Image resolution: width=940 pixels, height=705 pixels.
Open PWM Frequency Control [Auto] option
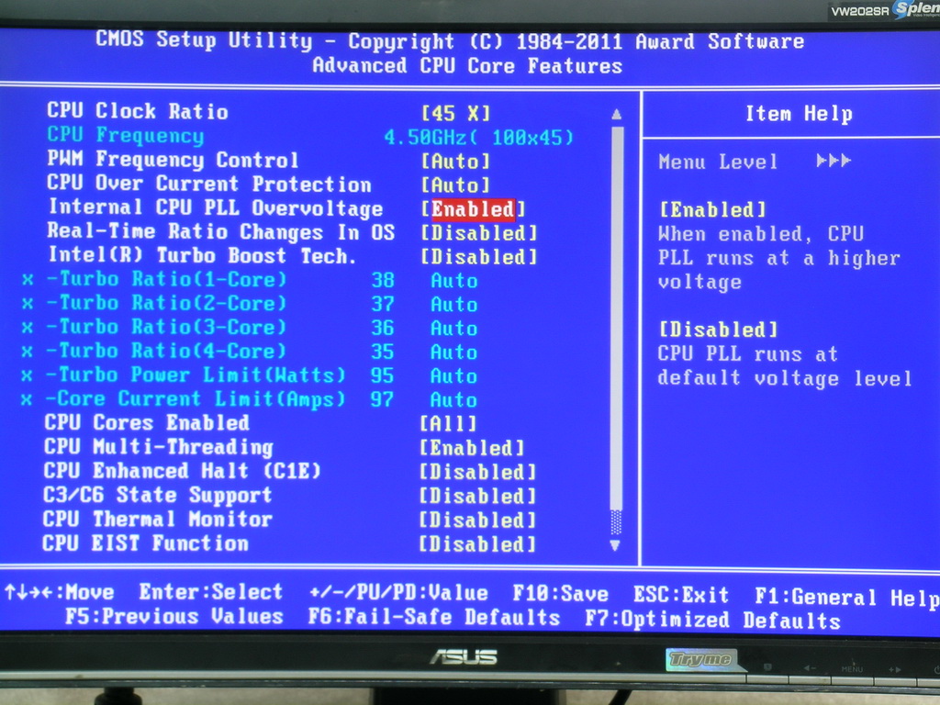point(455,161)
